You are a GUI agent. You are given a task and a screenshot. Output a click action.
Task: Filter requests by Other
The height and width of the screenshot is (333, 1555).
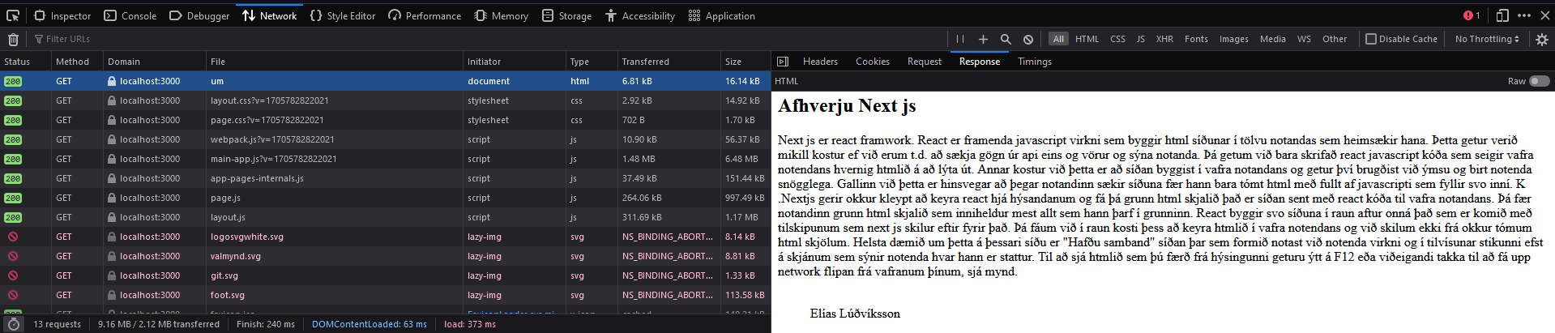click(x=1335, y=39)
